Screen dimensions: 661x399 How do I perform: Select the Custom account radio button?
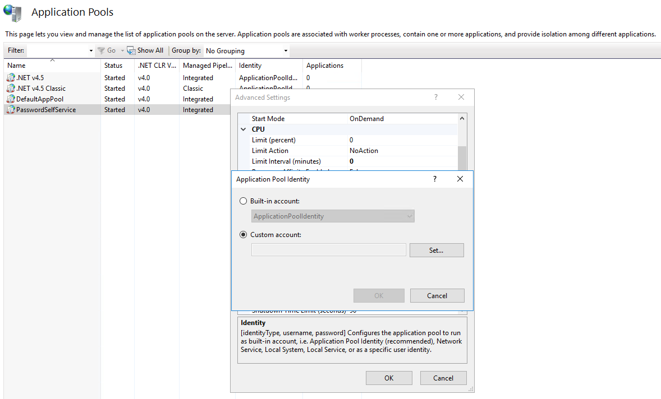[x=243, y=235]
